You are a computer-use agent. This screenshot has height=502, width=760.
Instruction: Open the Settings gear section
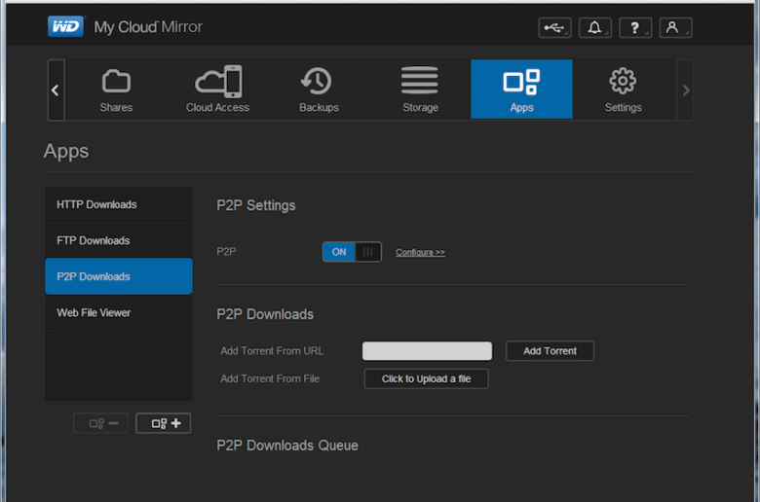click(x=624, y=90)
